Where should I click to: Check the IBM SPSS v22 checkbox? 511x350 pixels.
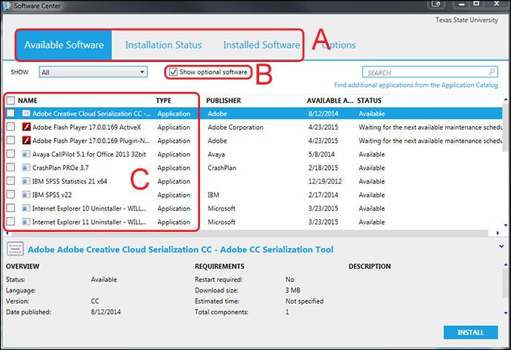pos(10,195)
